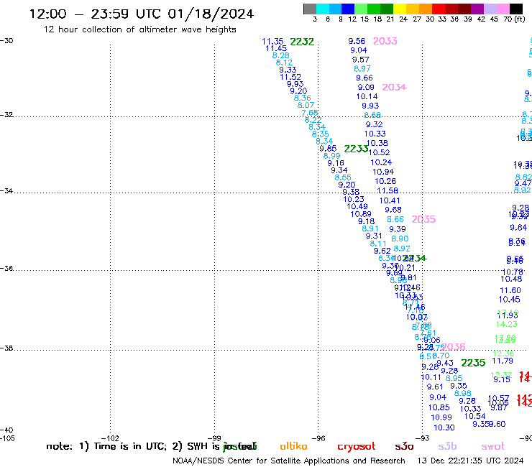Click the longitude axis label '-99'
Viewport: 532px width, 467px height.
point(214,438)
